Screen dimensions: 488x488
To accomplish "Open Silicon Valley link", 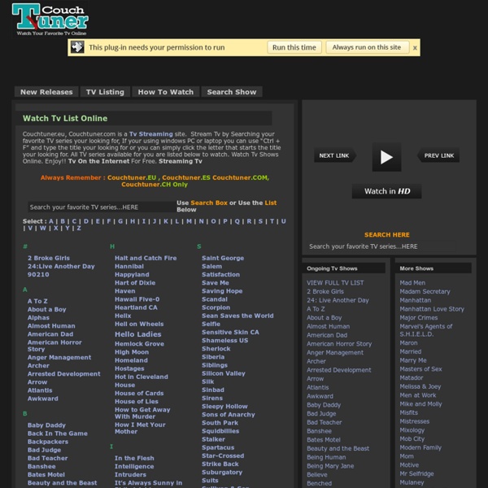I will coord(224,373).
